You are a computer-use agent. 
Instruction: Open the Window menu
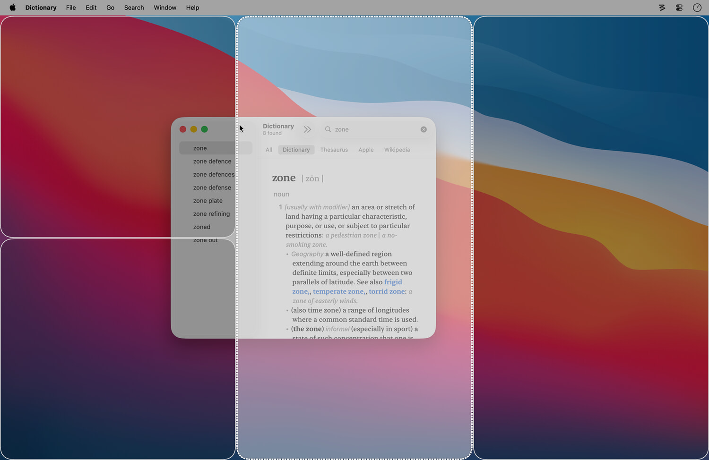point(165,8)
